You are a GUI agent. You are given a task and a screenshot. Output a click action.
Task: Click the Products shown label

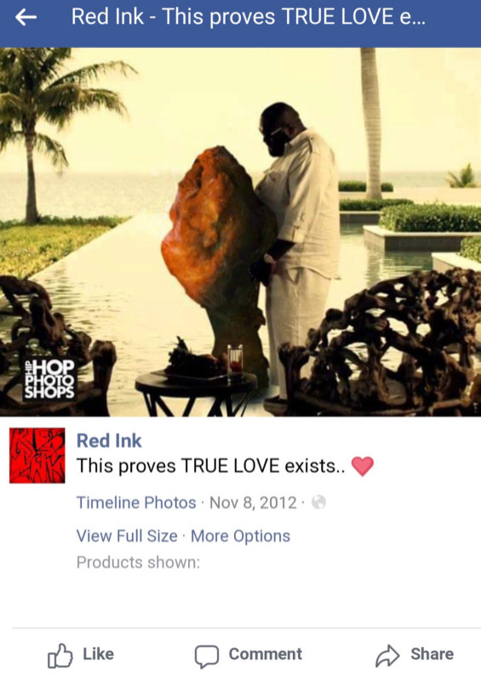[138, 562]
